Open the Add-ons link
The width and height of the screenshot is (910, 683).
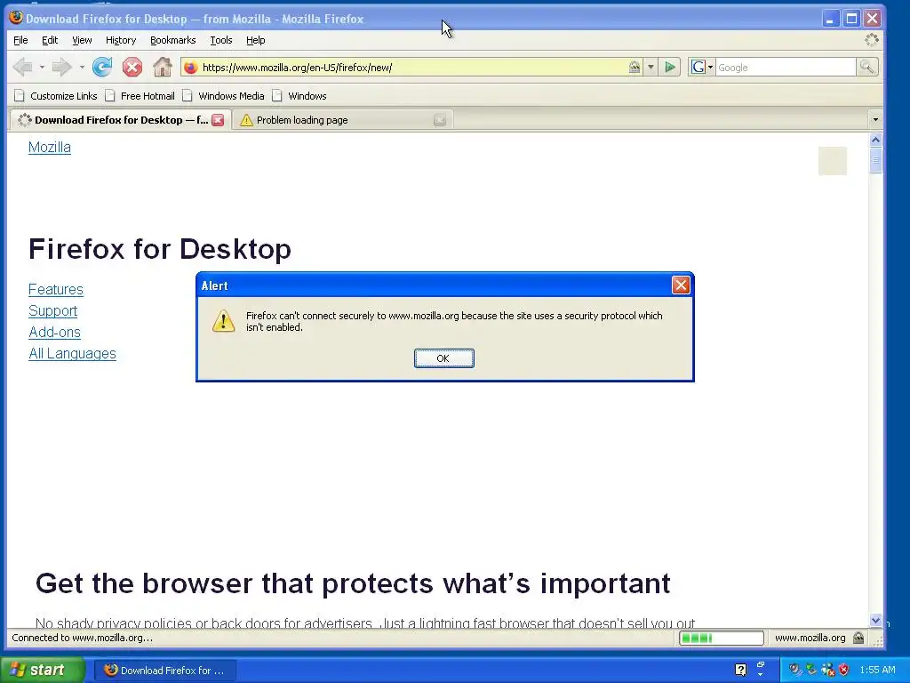pyautogui.click(x=54, y=333)
